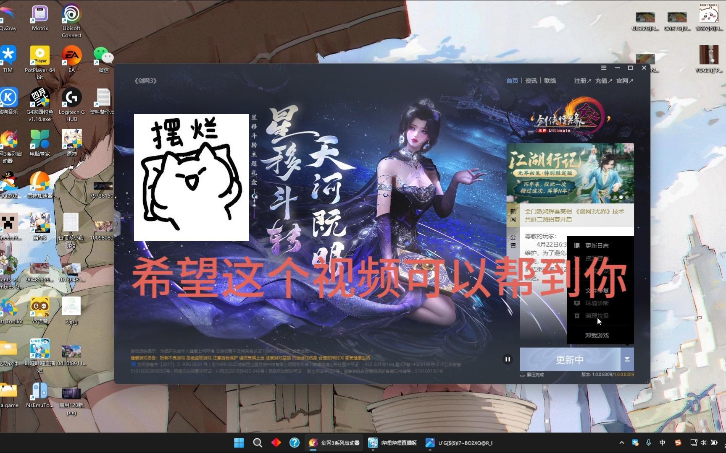Open the red diamond taskbar app
The width and height of the screenshot is (726, 453).
276,443
